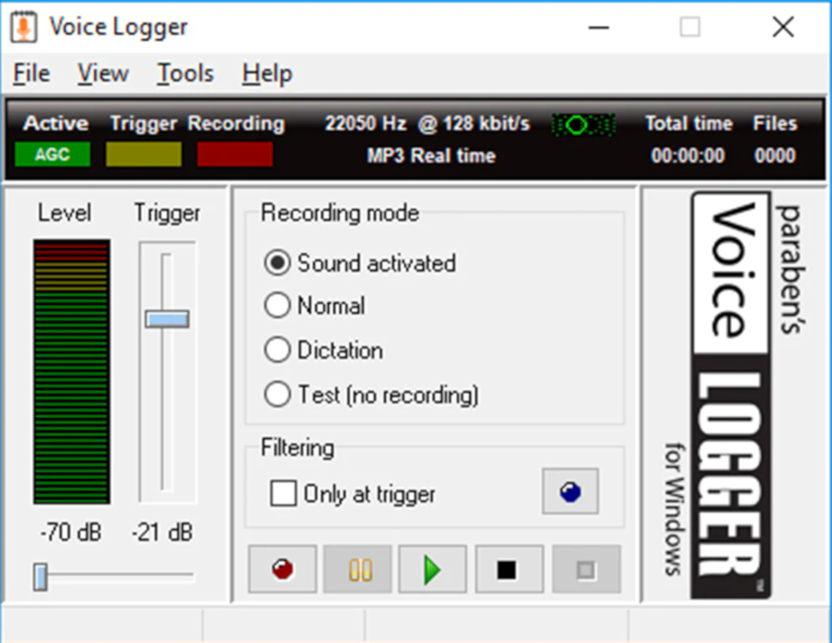The image size is (832, 643).
Task: Open the Help menu
Action: click(265, 74)
